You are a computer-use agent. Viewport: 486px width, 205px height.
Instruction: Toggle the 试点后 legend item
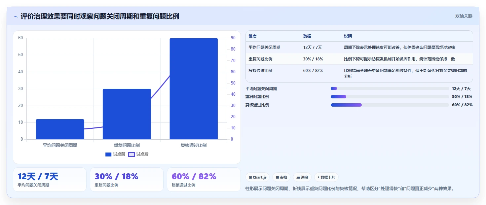click(x=138, y=154)
